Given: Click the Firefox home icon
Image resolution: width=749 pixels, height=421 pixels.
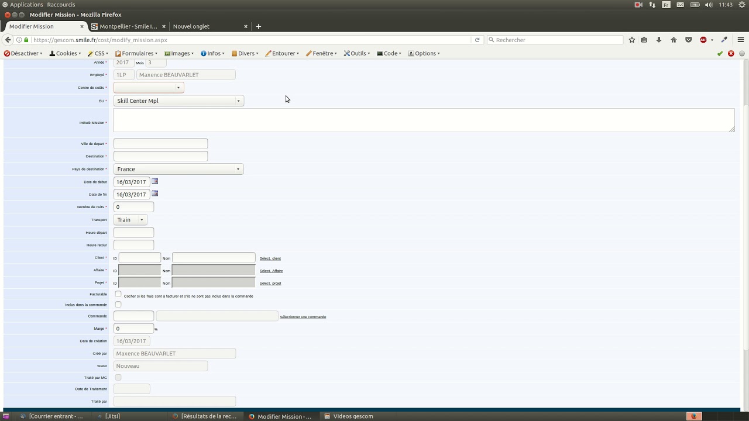Looking at the screenshot, I should [x=674, y=40].
